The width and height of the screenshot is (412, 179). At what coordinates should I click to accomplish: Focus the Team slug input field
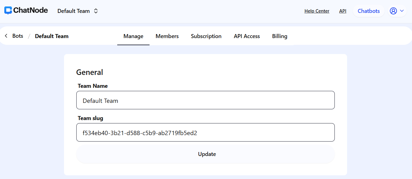206,132
